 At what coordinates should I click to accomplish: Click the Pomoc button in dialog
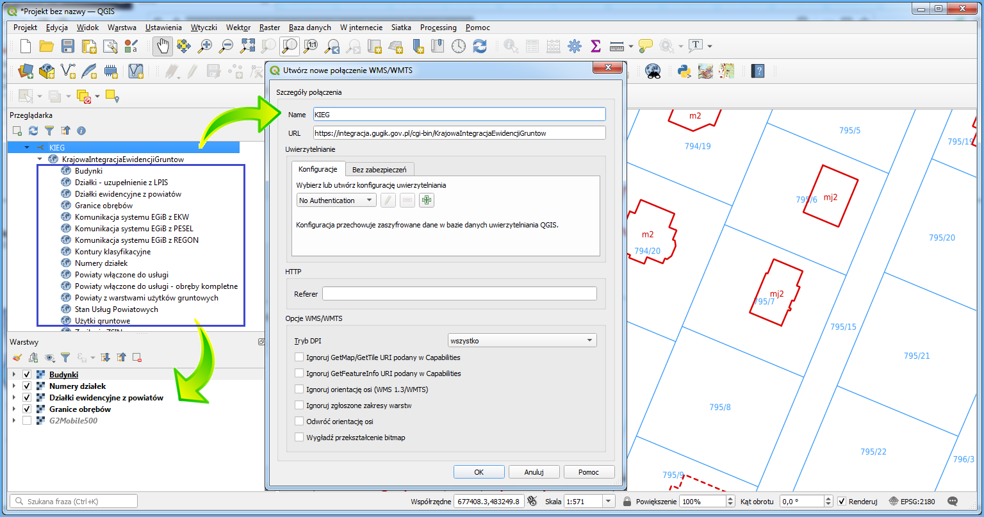point(589,472)
